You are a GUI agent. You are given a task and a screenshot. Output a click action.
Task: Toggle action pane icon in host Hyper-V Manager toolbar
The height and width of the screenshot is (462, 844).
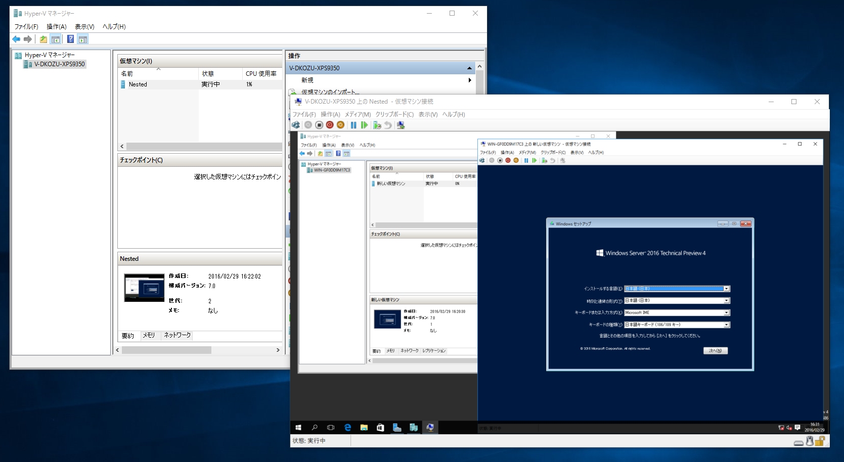[83, 39]
